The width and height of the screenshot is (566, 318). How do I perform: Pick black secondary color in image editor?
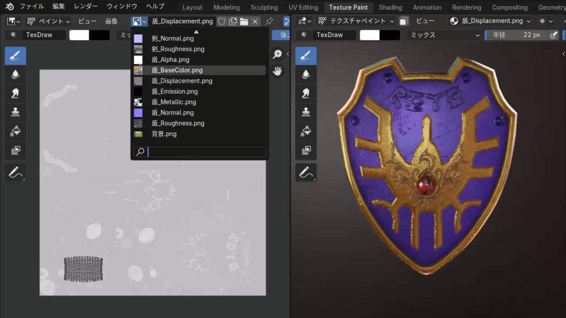click(x=99, y=35)
